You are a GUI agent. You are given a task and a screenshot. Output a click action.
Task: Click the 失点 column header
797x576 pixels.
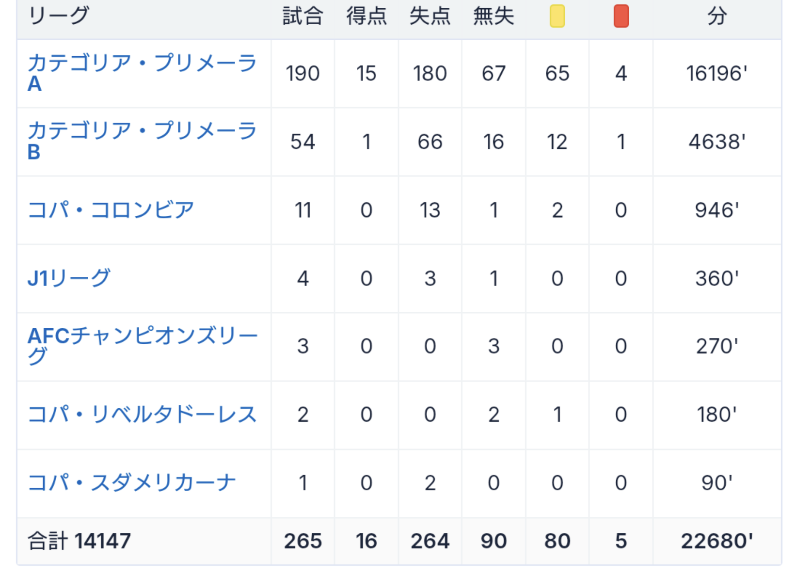coord(430,16)
